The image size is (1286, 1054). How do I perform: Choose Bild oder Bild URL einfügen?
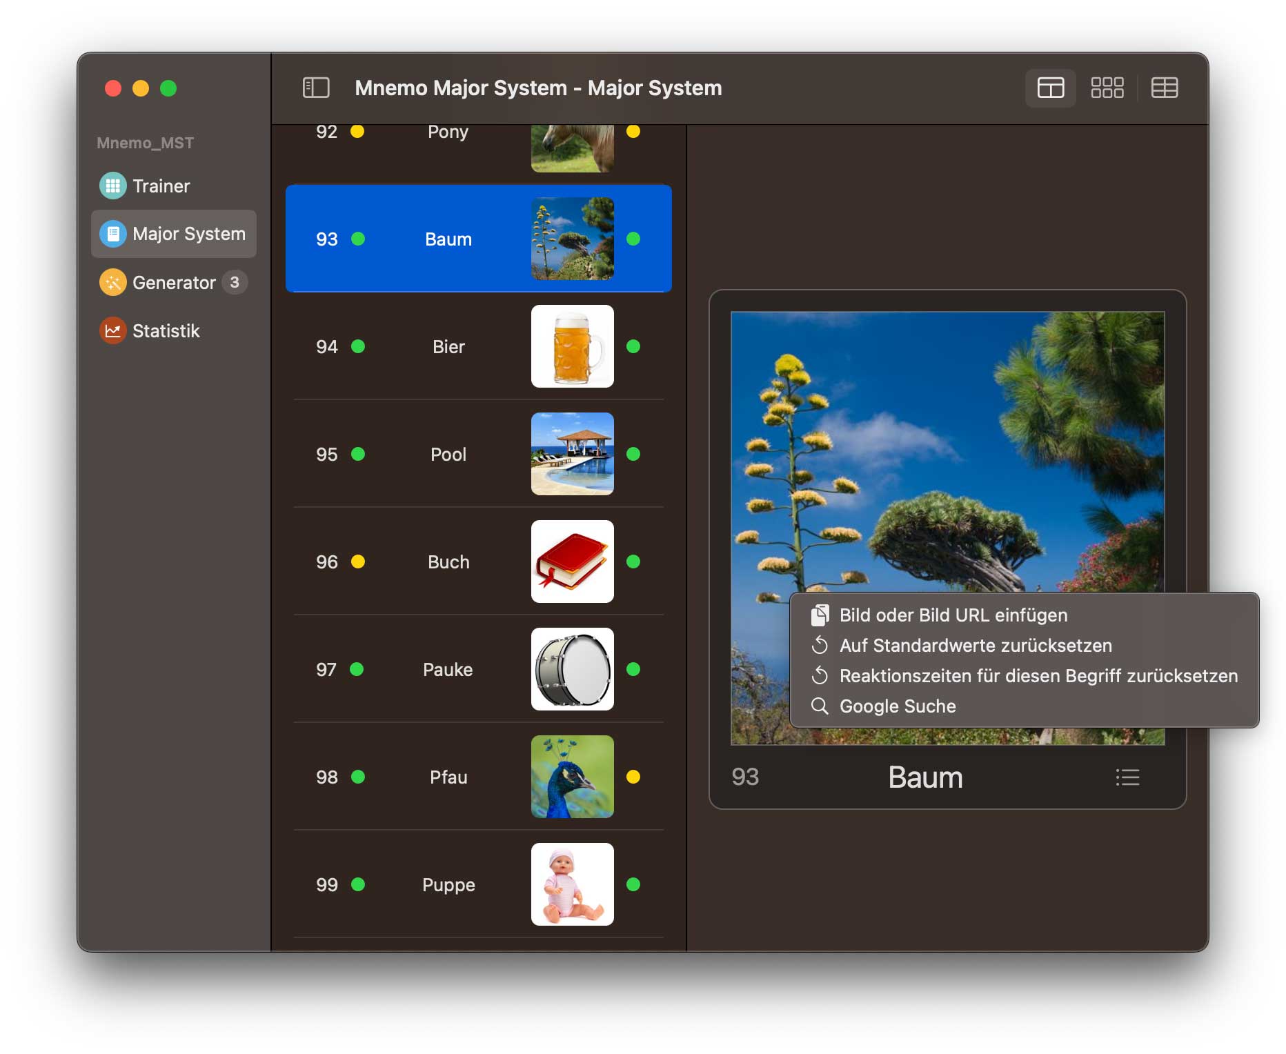[x=953, y=615]
